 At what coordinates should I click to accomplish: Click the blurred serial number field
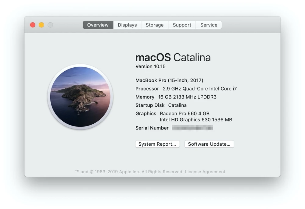click(192, 128)
